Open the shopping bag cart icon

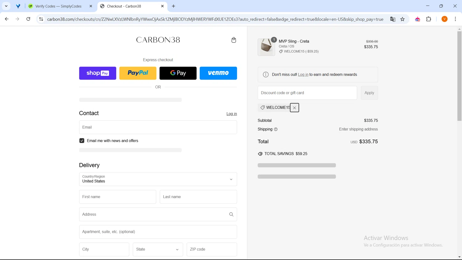point(234,40)
